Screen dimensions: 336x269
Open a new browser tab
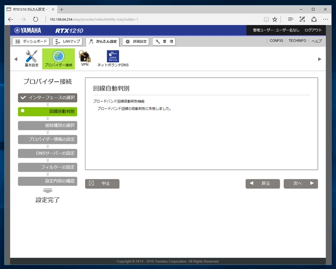tap(61, 9)
